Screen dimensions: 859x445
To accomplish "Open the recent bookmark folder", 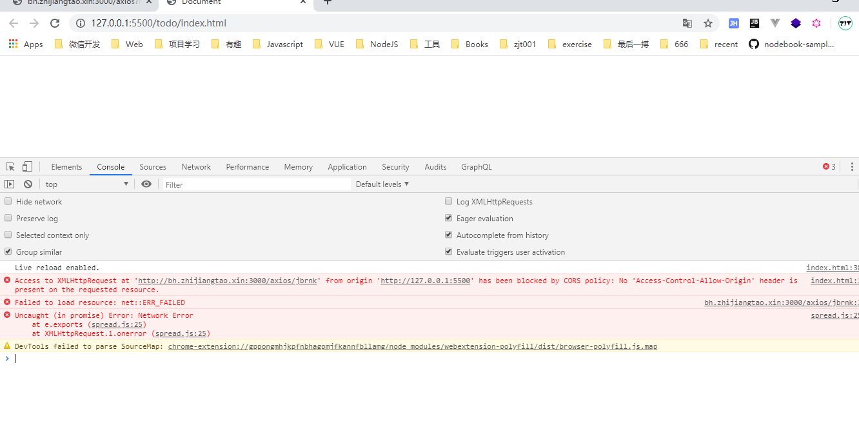I will [x=719, y=44].
